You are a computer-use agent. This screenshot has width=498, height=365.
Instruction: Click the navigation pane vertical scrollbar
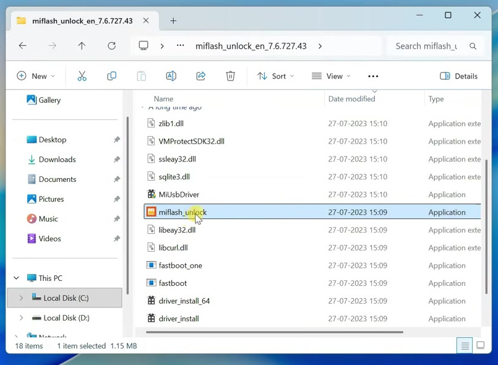(127, 205)
